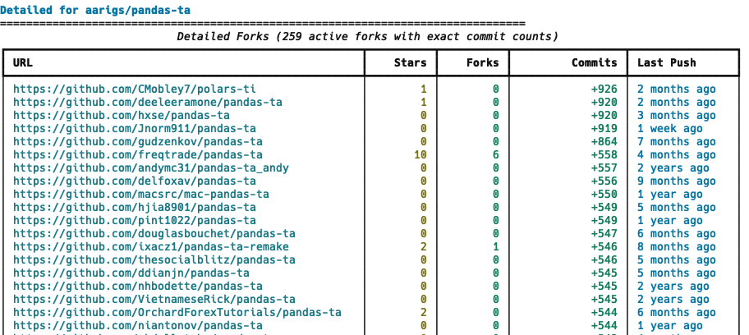Open the andymc31/pandas-ta_andy link

pyautogui.click(x=151, y=167)
